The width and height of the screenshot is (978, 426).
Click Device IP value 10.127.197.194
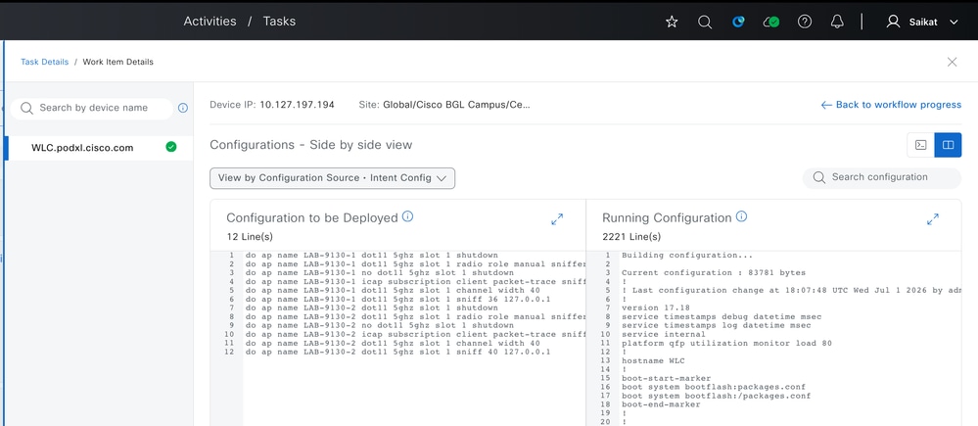[x=297, y=105]
